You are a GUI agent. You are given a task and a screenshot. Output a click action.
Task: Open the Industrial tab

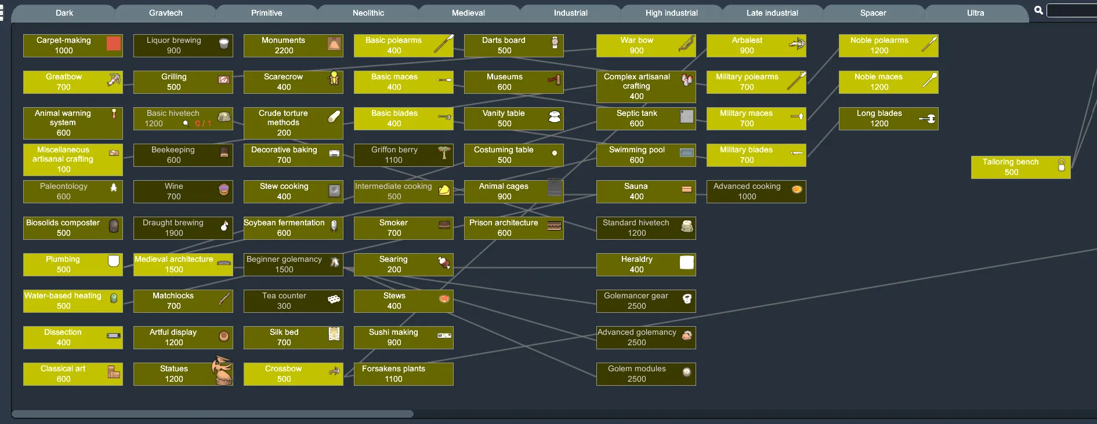[x=570, y=13]
